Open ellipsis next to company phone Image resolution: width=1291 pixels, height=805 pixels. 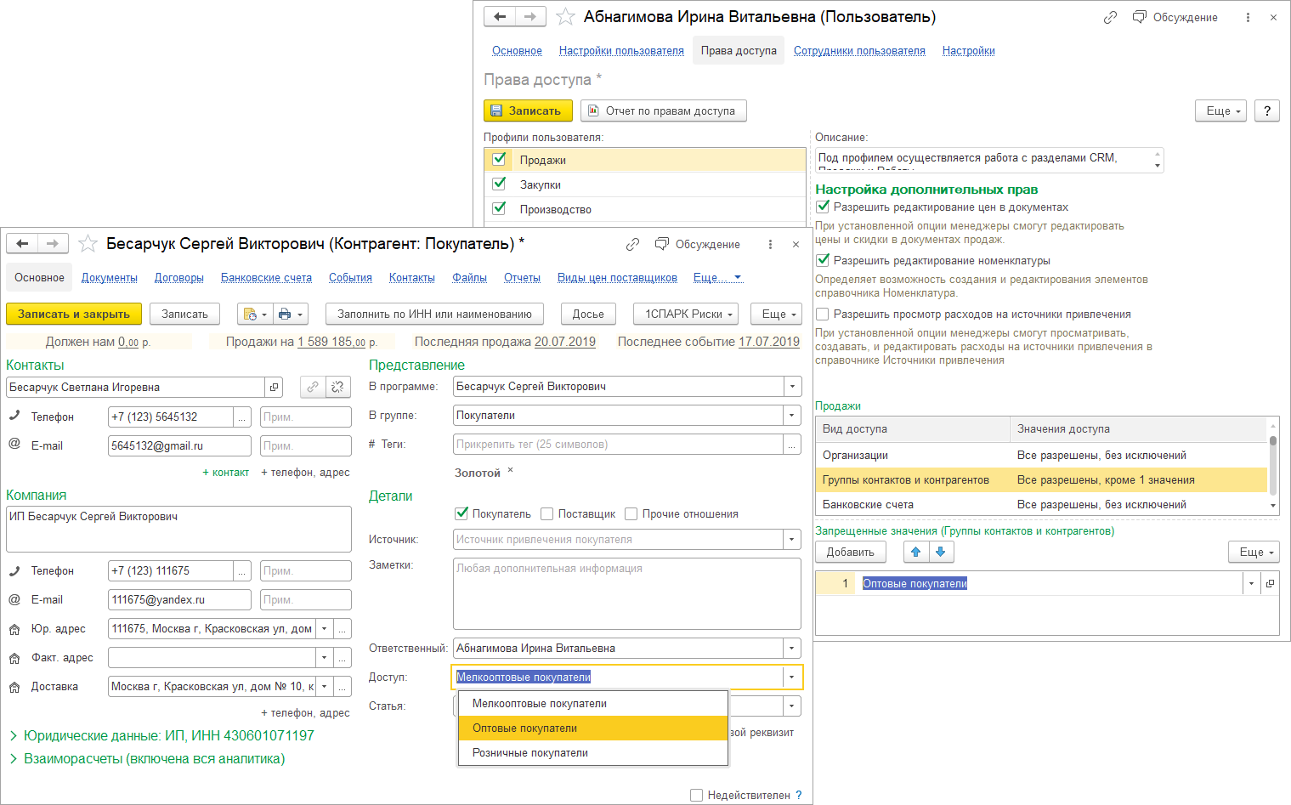(x=242, y=570)
